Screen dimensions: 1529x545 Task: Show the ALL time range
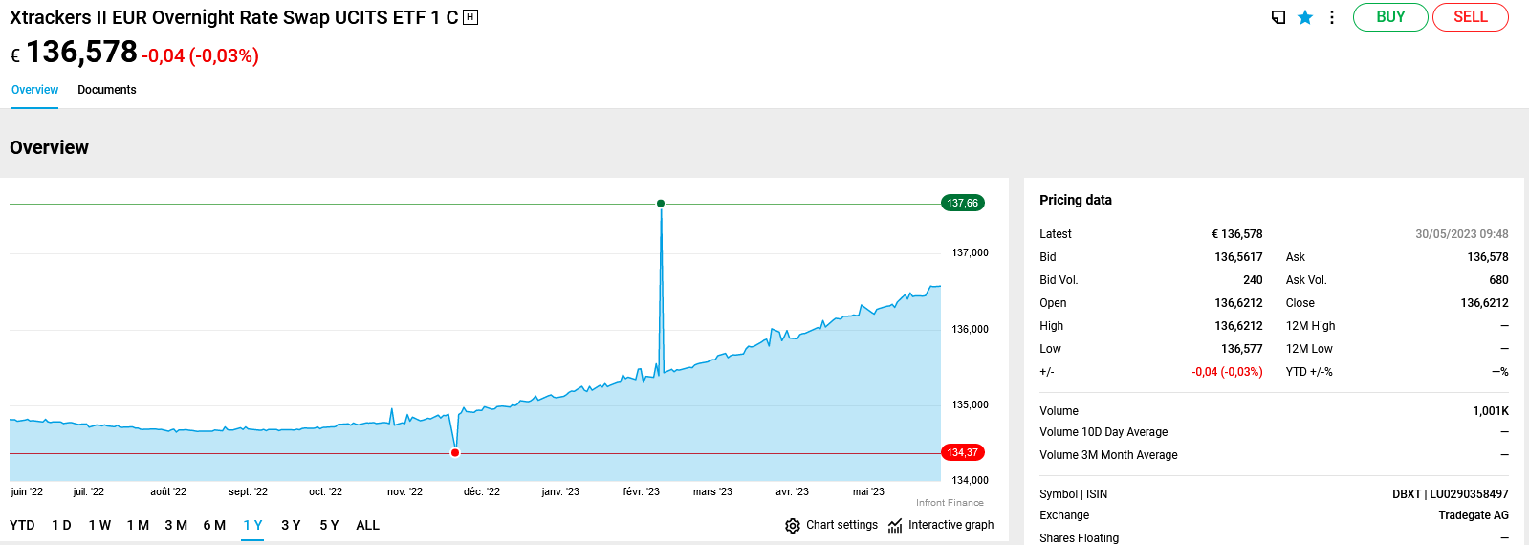tap(367, 525)
